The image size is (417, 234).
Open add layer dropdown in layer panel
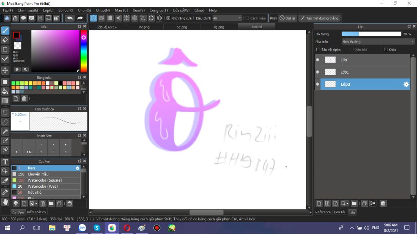(x=345, y=204)
